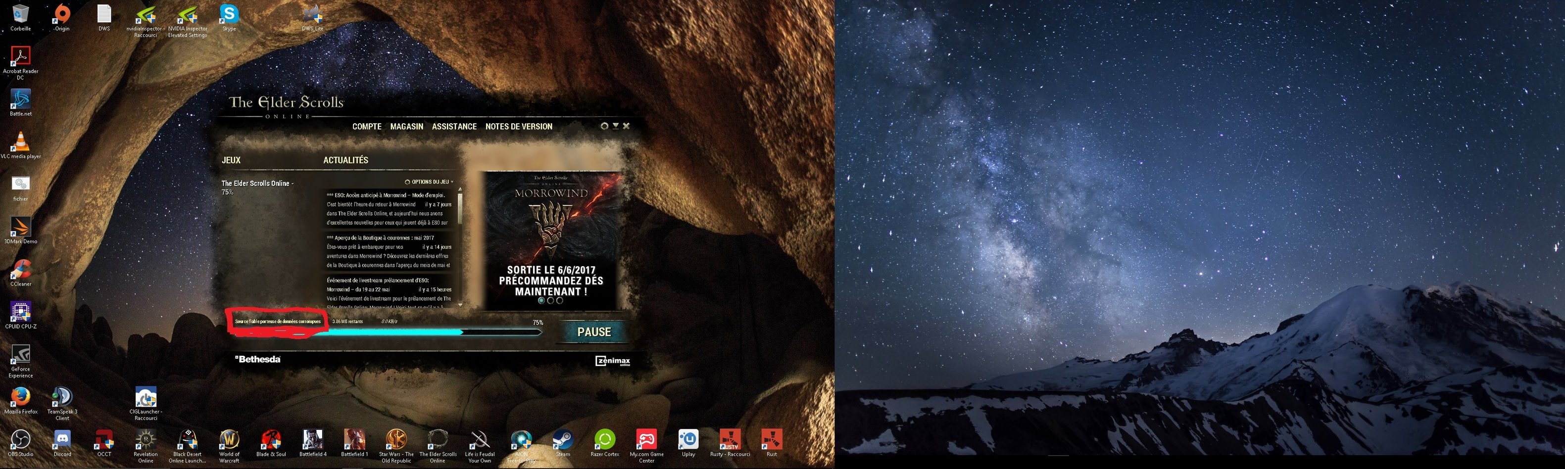
Task: Select the OCCT desktop icon
Action: click(x=104, y=443)
